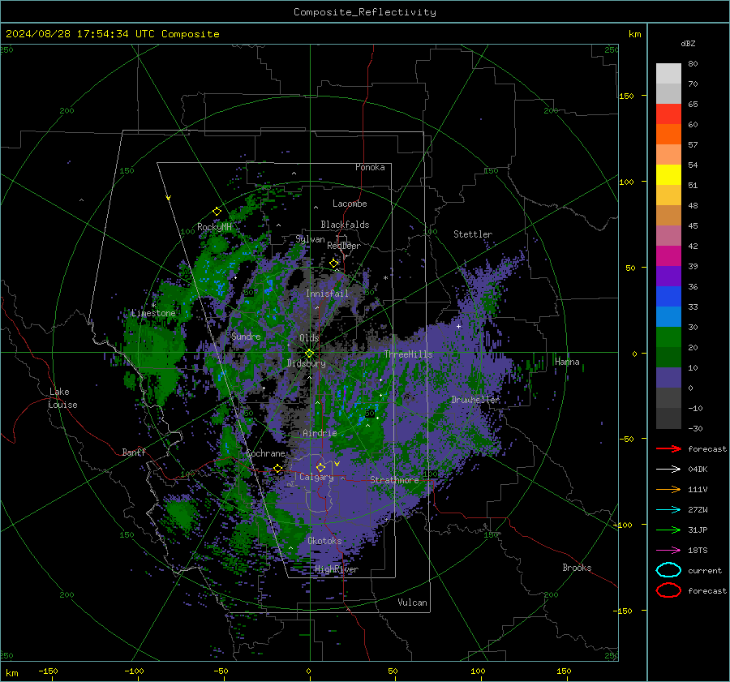This screenshot has height=682, width=730.
Task: Click the Olds label
Action: click(309, 337)
